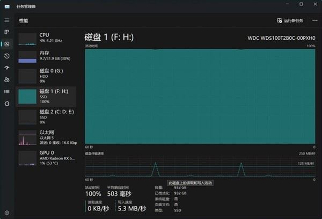Select 磁盘 1 (F: H:) SSD entry

coord(46,97)
